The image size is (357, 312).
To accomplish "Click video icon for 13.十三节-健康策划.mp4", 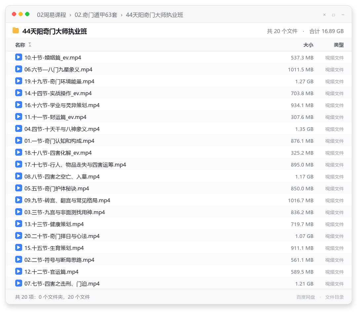I will (19, 224).
